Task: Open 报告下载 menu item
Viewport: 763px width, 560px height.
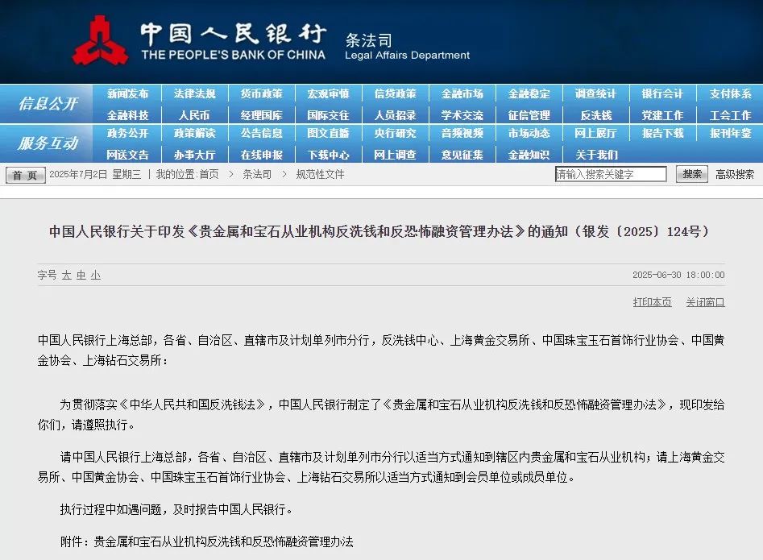Action: coord(662,133)
